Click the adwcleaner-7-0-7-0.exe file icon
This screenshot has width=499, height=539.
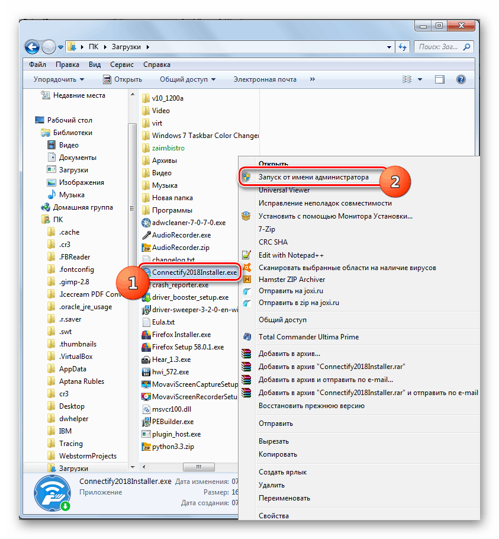coord(146,223)
